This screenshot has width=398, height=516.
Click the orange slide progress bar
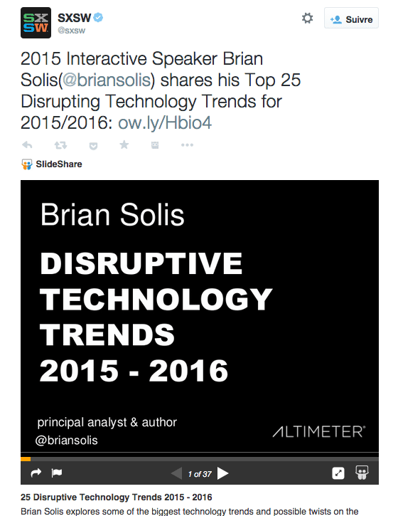point(26,459)
